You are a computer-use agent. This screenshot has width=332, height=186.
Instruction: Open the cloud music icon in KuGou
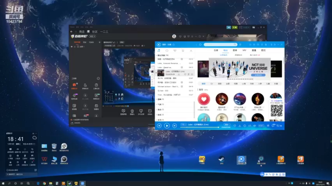(x=167, y=50)
